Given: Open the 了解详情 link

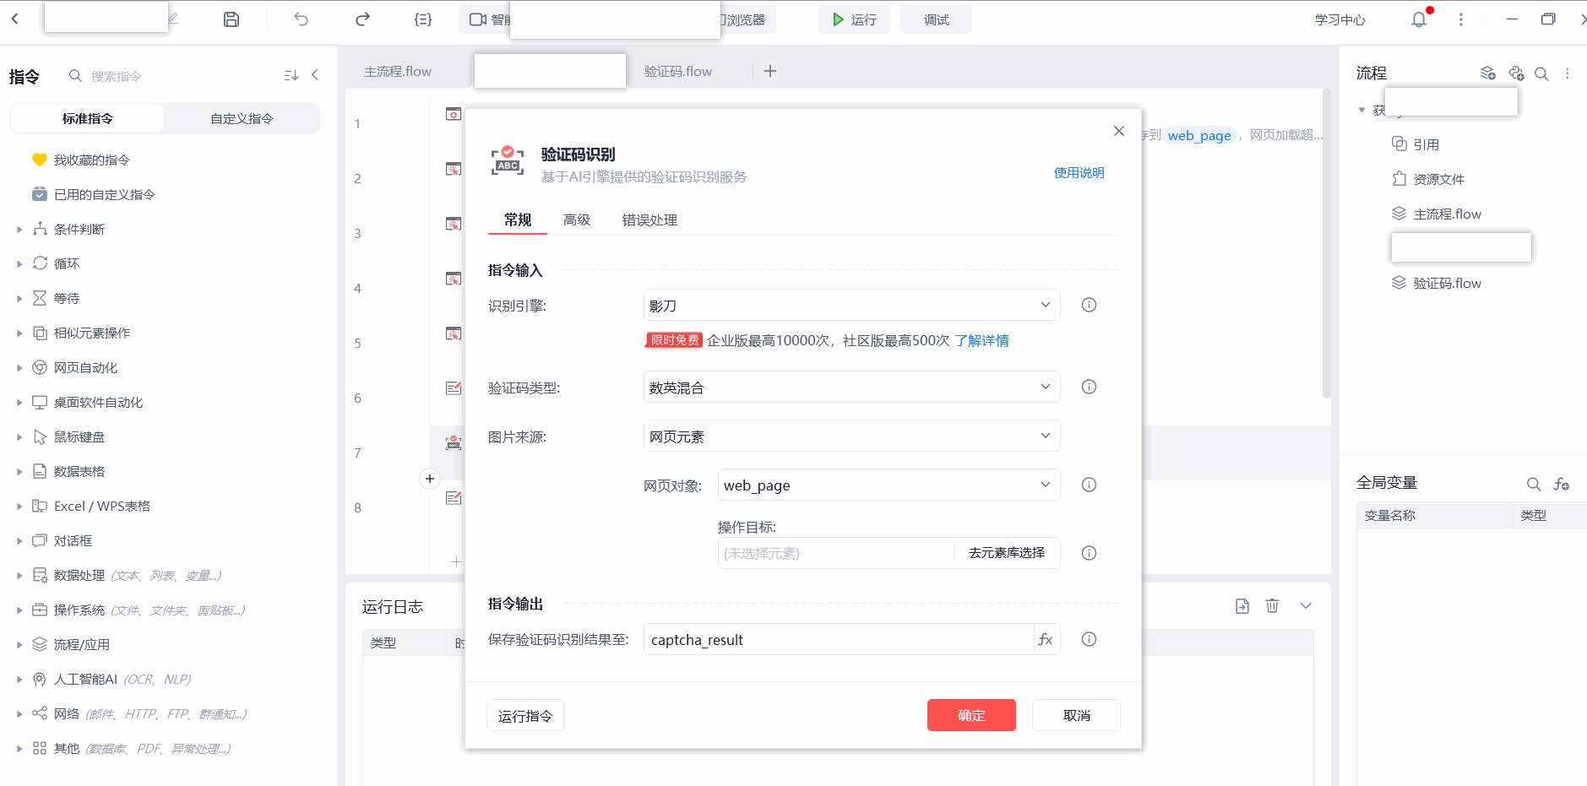Looking at the screenshot, I should point(981,340).
